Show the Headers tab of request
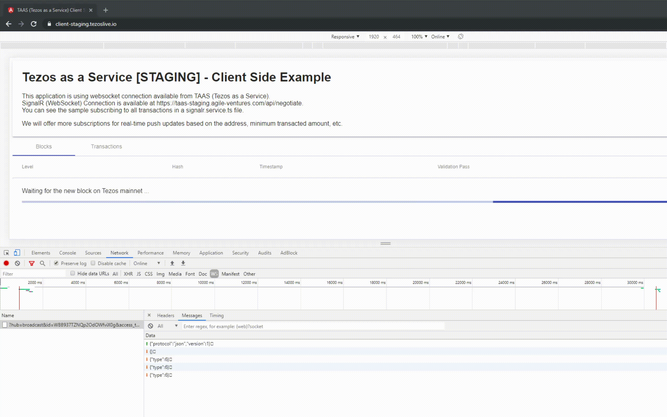Viewport: 667px width, 417px height. (x=166, y=315)
